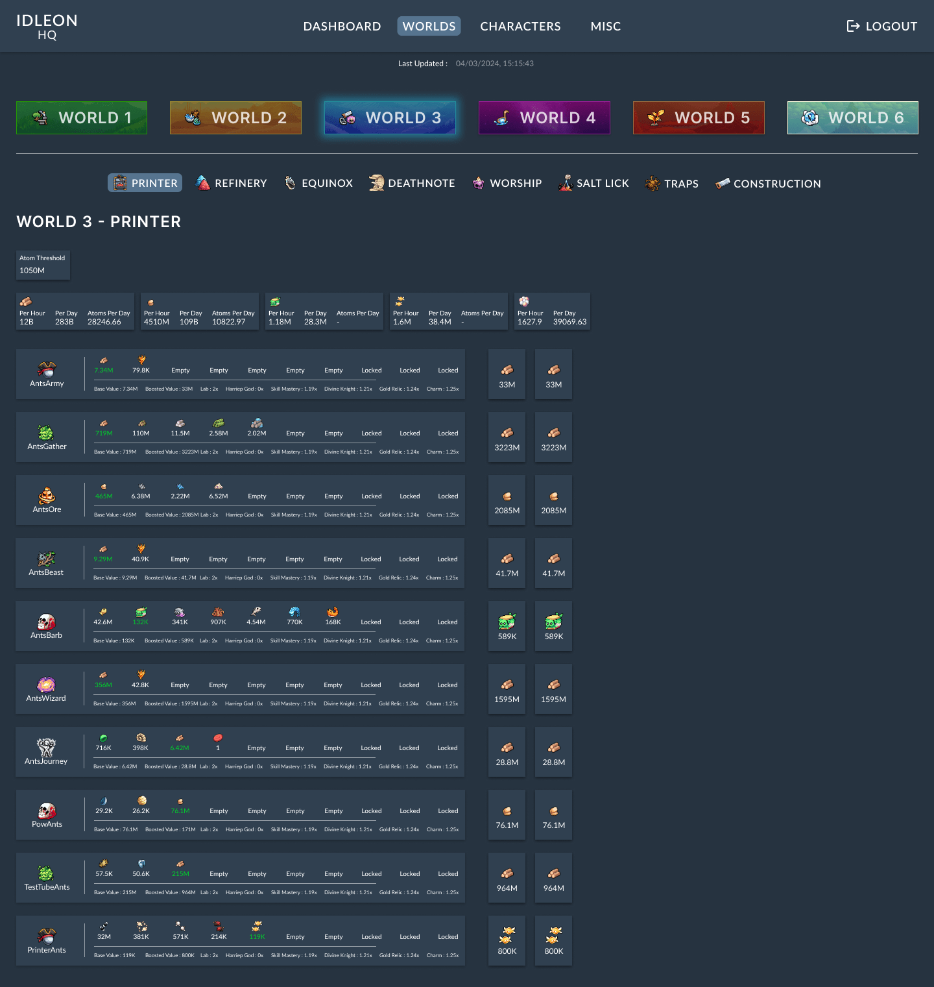Image resolution: width=934 pixels, height=987 pixels.
Task: Click the Atom Threshold 1050M box
Action: tap(43, 265)
